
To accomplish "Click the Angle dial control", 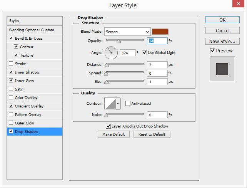I will click(111, 53).
